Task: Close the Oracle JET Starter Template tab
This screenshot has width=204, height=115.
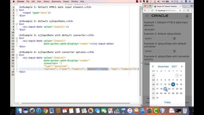Action: coord(180,6)
